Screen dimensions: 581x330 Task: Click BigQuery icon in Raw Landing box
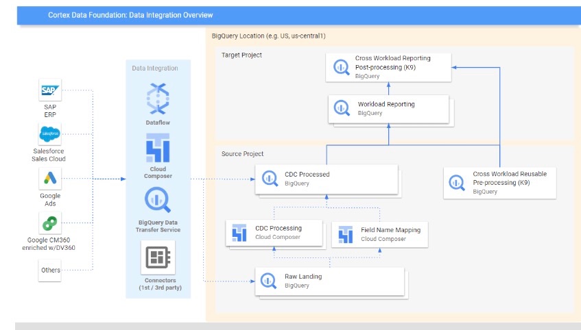point(268,281)
